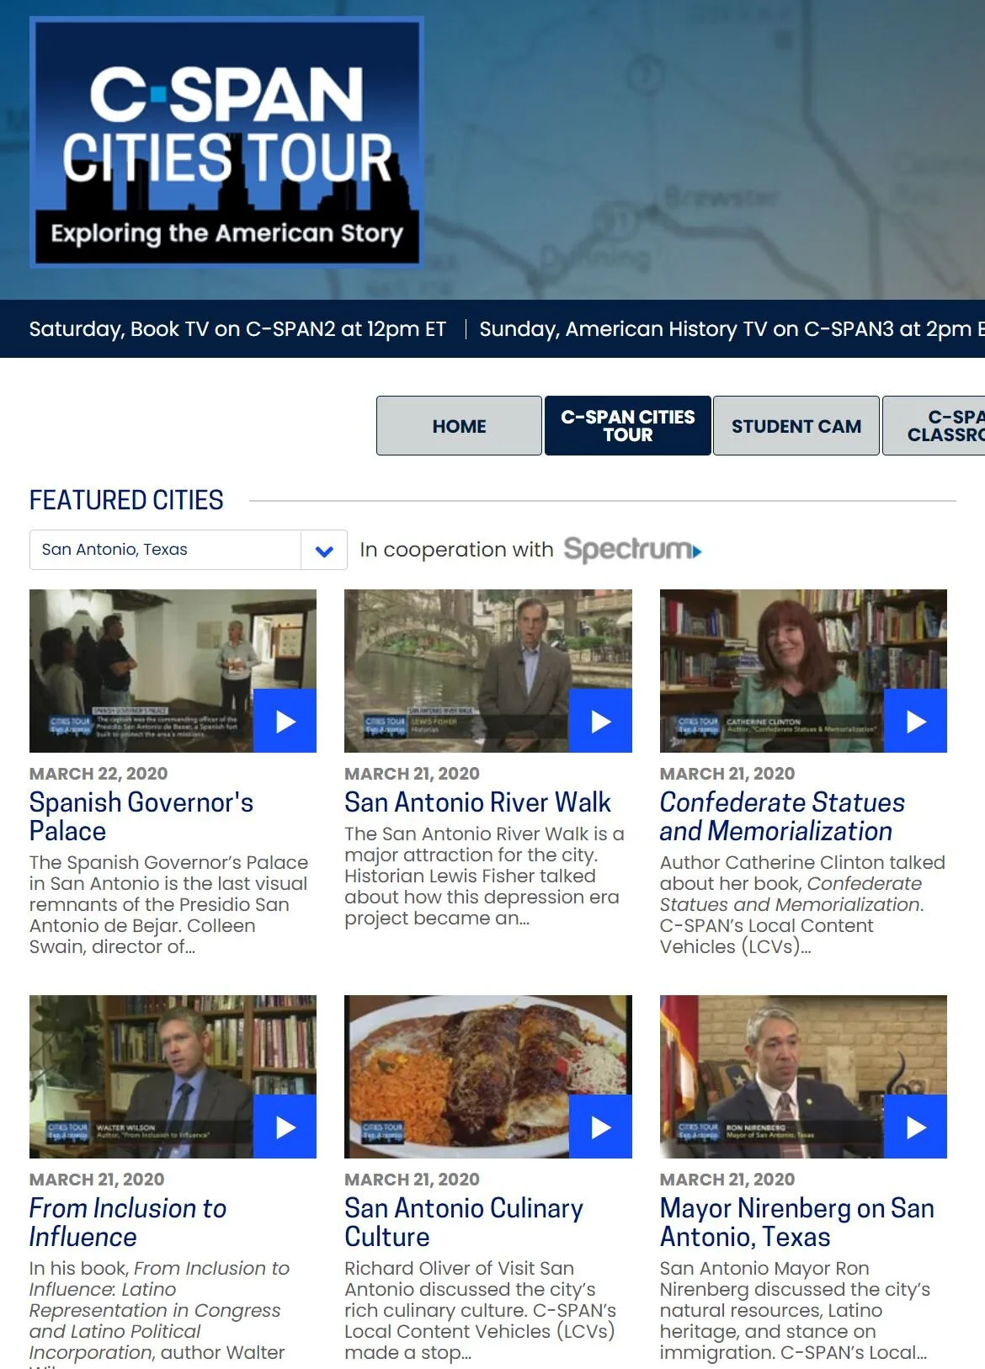Play the Confederate Statues and Memorialization video
The height and width of the screenshot is (1369, 985).
(x=915, y=721)
